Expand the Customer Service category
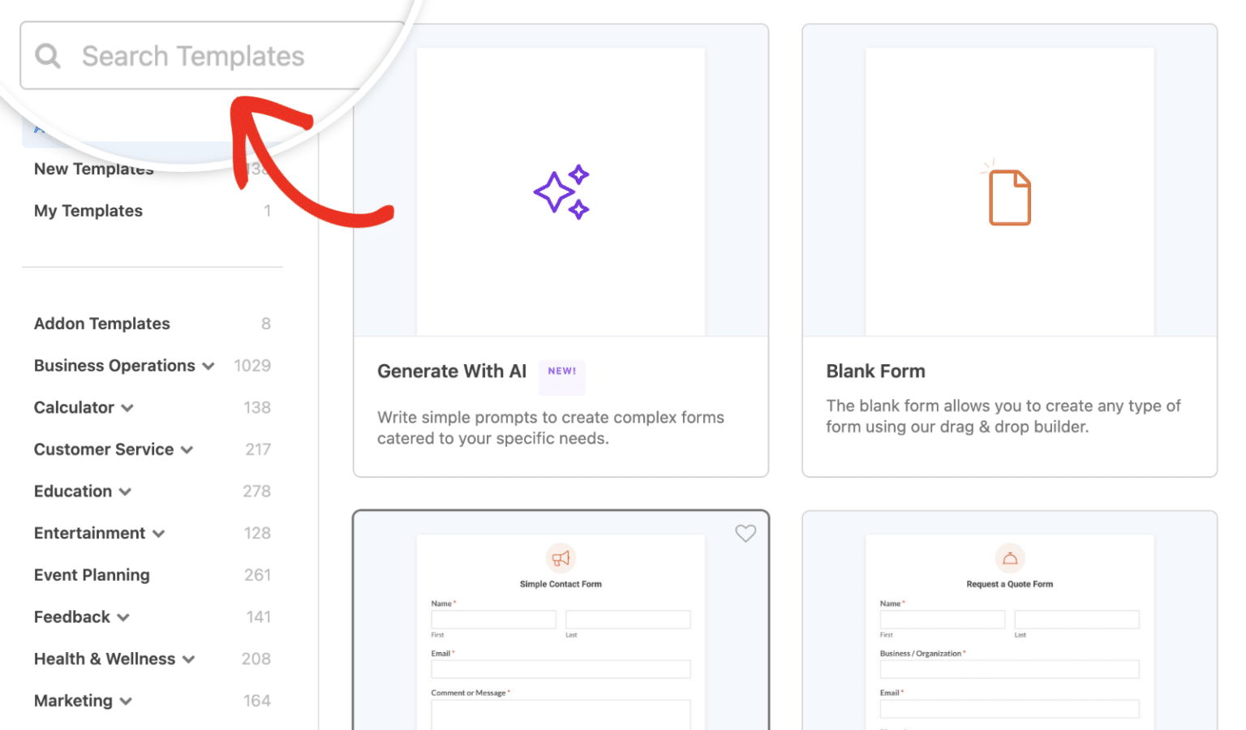The width and height of the screenshot is (1246, 730). click(x=187, y=450)
